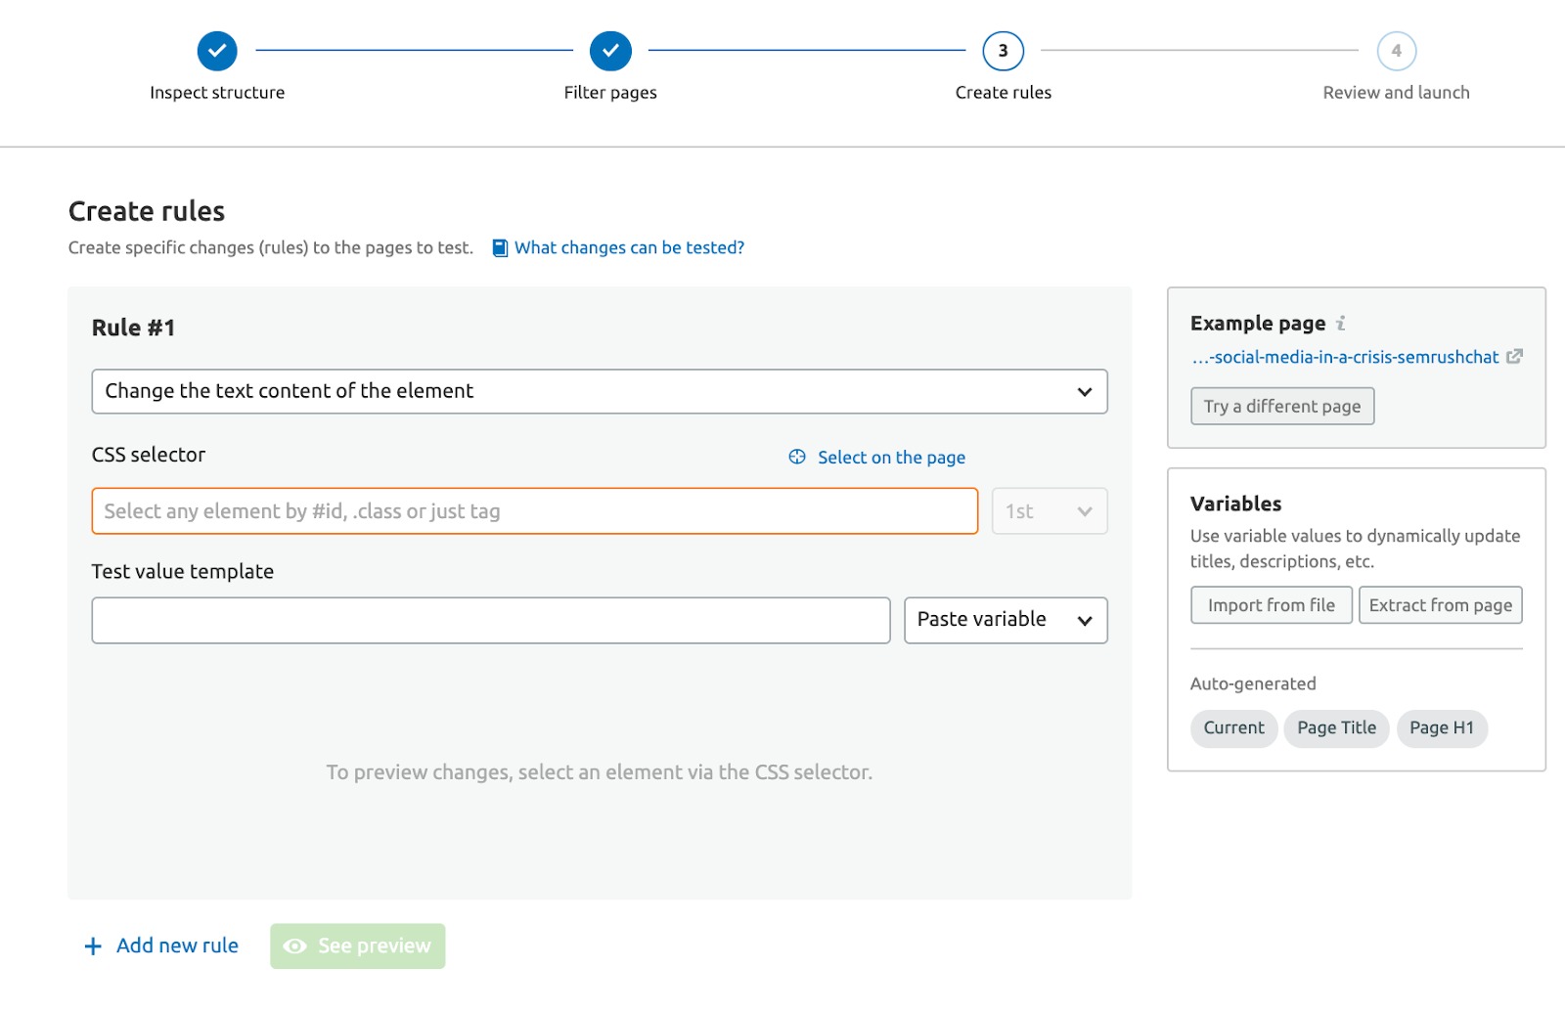Click the Variables panel heading

(1235, 504)
